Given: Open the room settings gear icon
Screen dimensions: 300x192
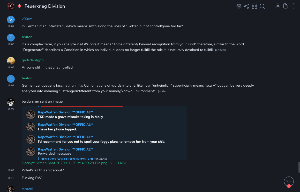Looking at the screenshot, I should coord(239,6).
